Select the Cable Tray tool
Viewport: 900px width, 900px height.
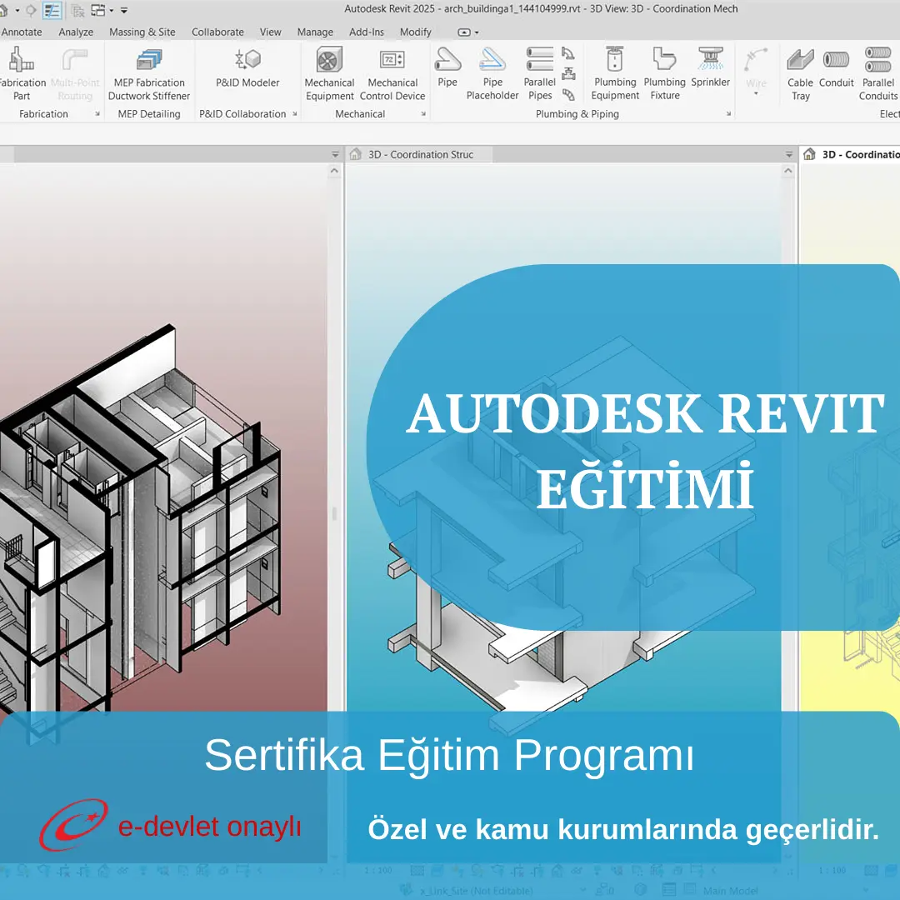800,74
